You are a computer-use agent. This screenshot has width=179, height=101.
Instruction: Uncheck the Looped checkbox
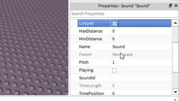pyautogui.click(x=114, y=24)
